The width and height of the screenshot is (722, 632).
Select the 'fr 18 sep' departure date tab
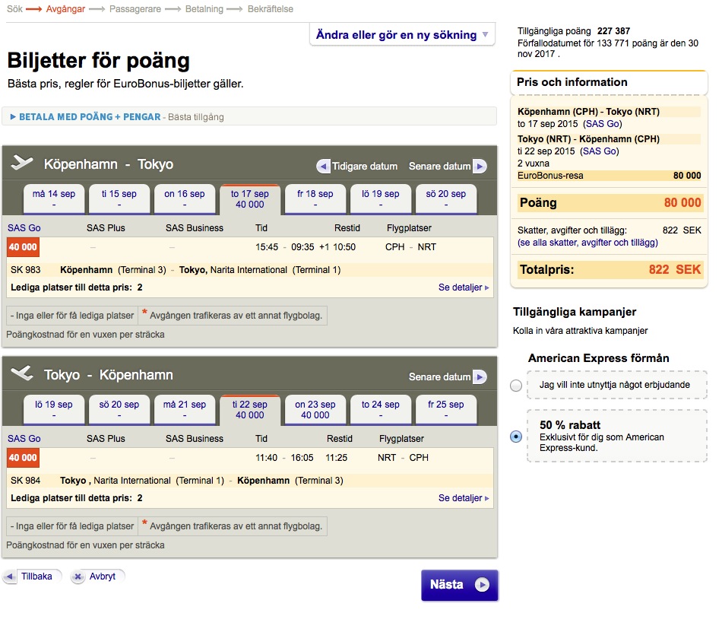tap(315, 198)
